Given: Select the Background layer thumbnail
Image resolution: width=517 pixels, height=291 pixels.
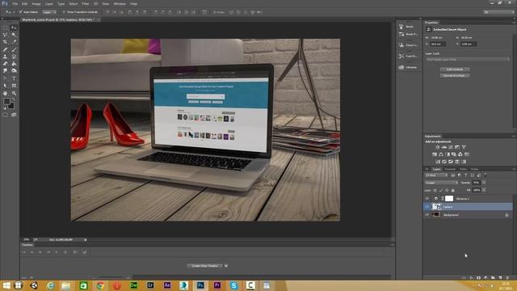Looking at the screenshot, I should pos(436,215).
